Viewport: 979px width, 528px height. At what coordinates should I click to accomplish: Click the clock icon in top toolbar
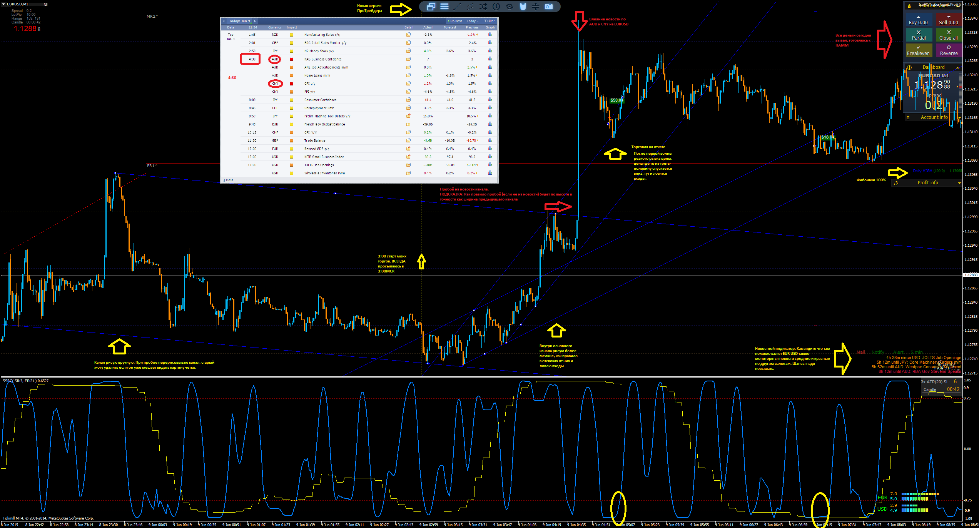click(x=496, y=7)
